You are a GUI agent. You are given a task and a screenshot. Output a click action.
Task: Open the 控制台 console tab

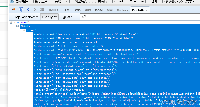[x=54, y=10]
